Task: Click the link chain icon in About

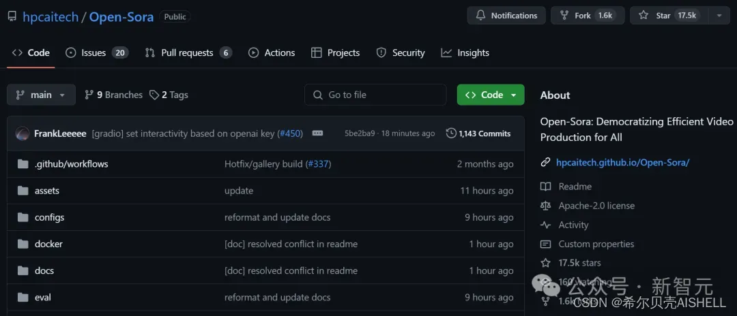Action: [x=545, y=163]
